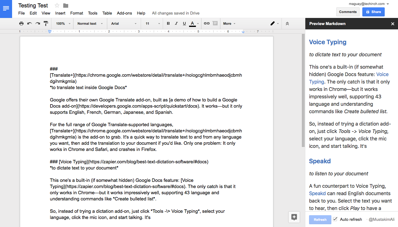This screenshot has height=227, width=398.
Task: Click the Testing Test document title
Action: click(x=33, y=6)
